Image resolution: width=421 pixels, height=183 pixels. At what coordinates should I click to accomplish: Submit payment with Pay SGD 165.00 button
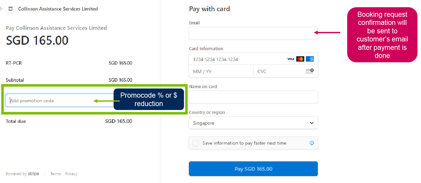[x=253, y=169]
